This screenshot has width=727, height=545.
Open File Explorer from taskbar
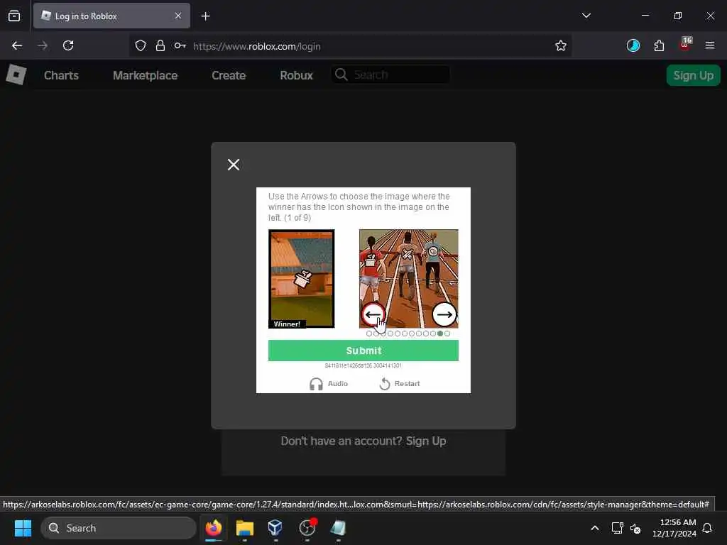coord(245,528)
